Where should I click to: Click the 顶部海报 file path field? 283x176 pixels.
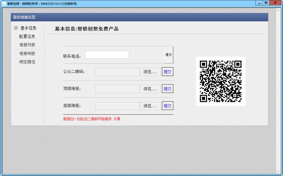tap(117, 89)
